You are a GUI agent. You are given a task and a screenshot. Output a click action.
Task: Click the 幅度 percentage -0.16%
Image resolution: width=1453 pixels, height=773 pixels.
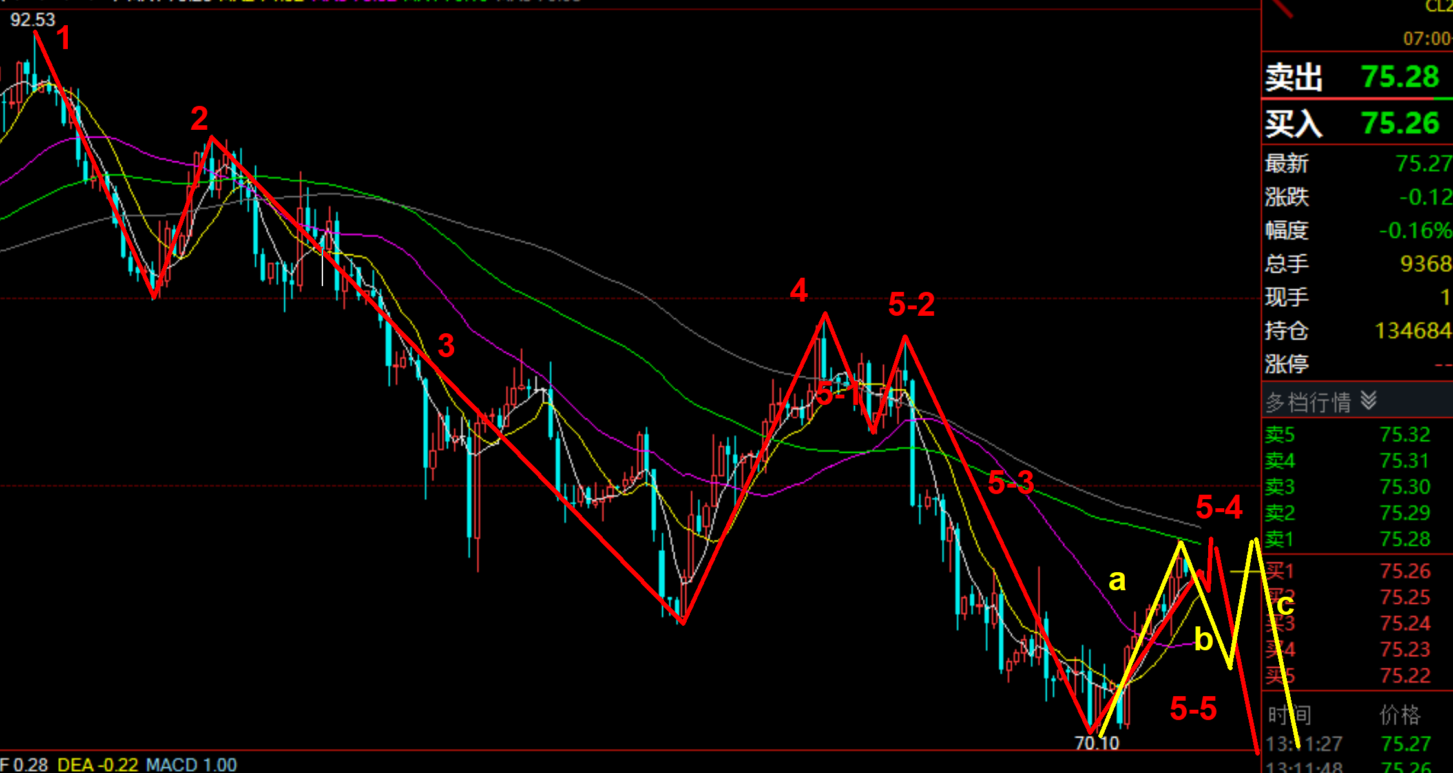(x=1416, y=230)
